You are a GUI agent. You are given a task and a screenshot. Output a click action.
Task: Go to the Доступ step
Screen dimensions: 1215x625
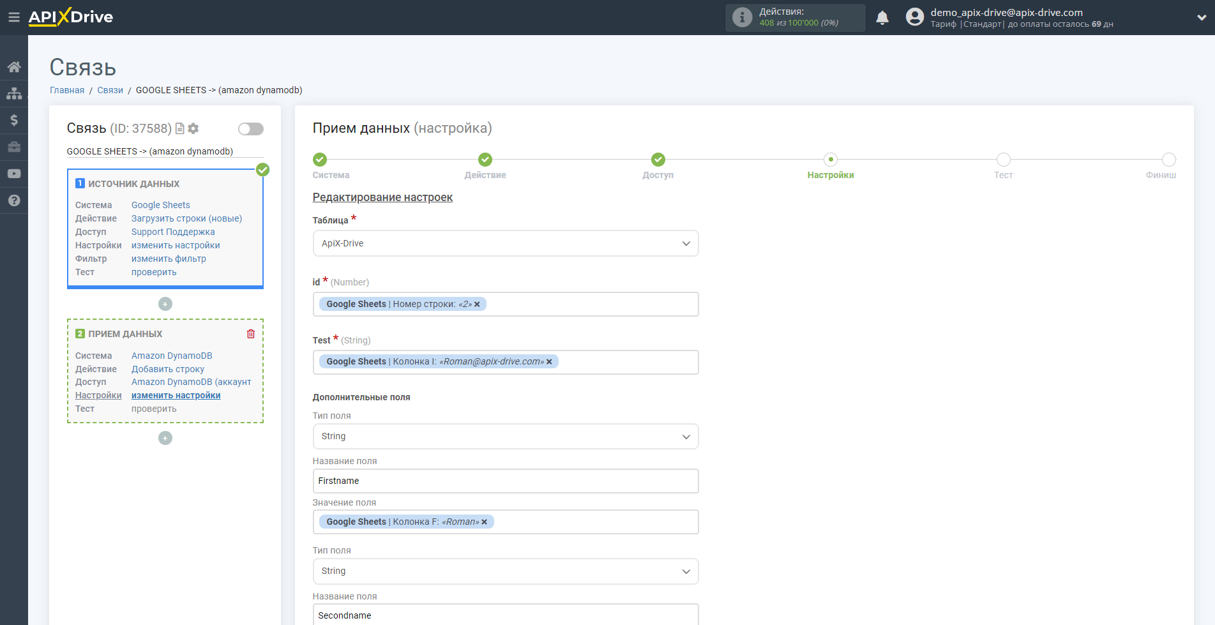point(658,160)
